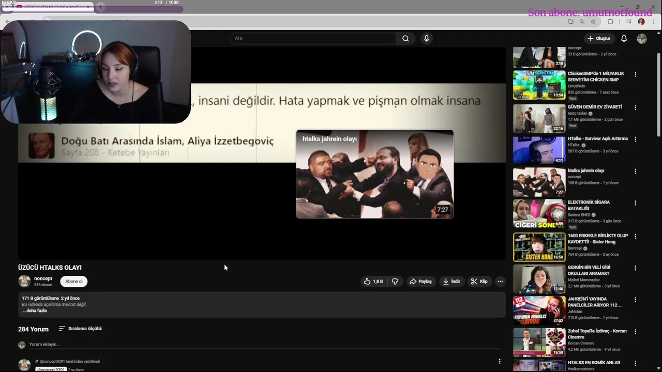
Task: Click the YouTube search magnifier button
Action: point(405,38)
